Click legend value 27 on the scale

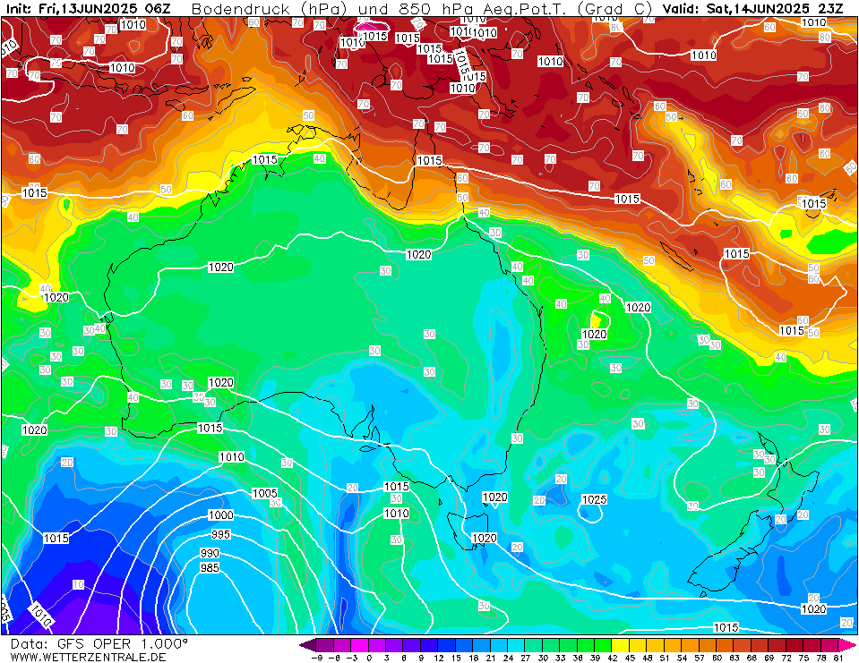click(525, 658)
